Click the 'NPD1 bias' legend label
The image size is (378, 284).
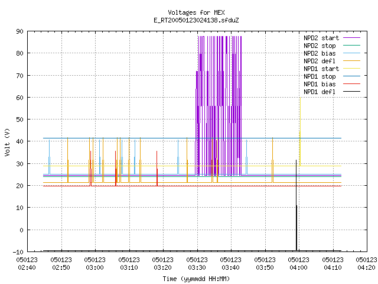[320, 84]
